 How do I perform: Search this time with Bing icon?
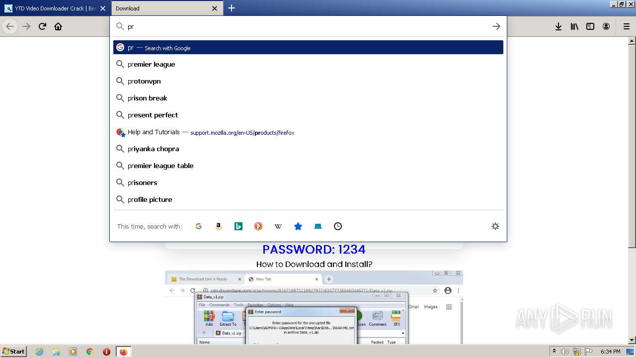(x=238, y=226)
